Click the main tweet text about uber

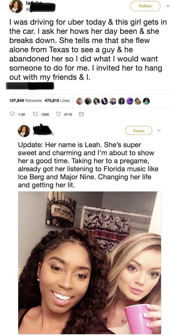click(88, 49)
